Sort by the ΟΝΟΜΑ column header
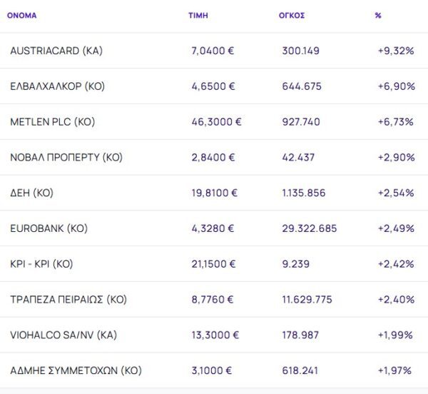The image size is (428, 394). pyautogui.click(x=21, y=15)
